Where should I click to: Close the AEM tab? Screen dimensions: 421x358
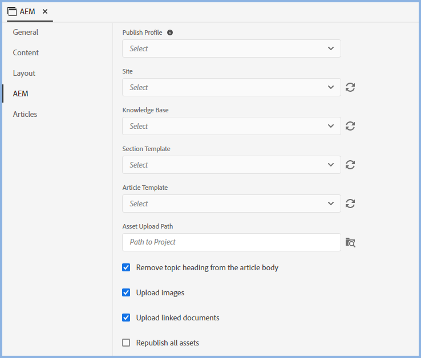coord(45,11)
